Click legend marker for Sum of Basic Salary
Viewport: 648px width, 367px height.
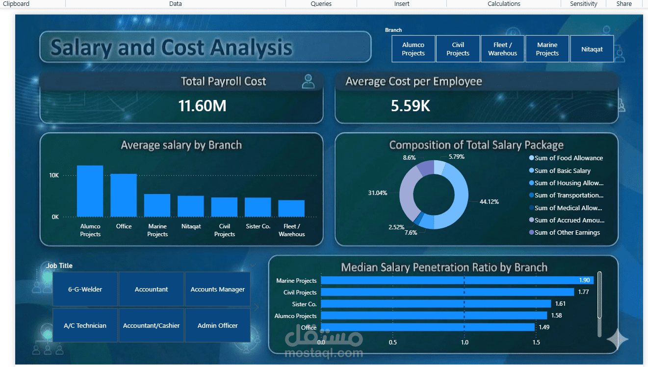(532, 171)
